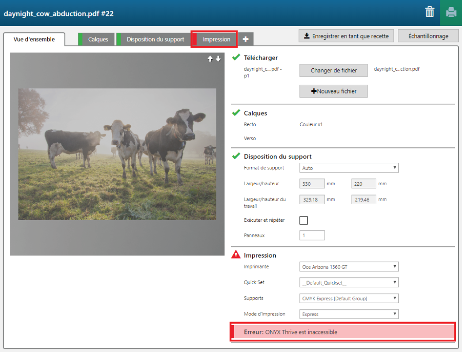This screenshot has width=462, height=352.
Task: Move preview down with the down arrow
Action: tap(218, 59)
